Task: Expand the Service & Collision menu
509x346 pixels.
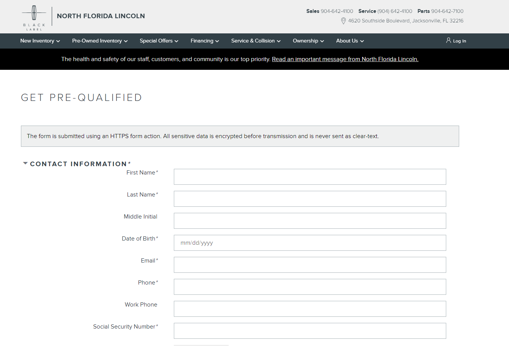Action: pyautogui.click(x=256, y=41)
